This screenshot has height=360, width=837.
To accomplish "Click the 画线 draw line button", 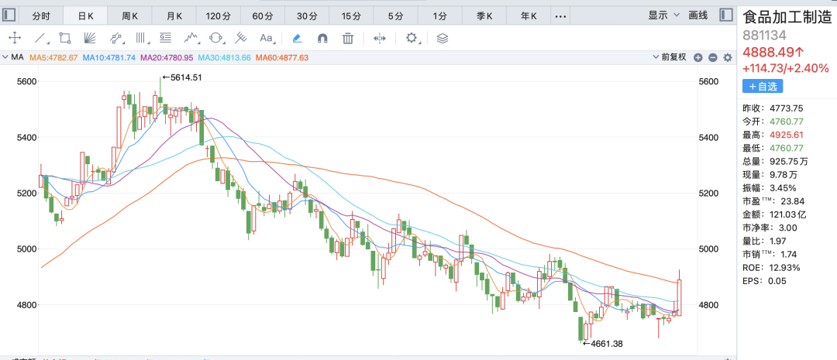I will point(698,15).
